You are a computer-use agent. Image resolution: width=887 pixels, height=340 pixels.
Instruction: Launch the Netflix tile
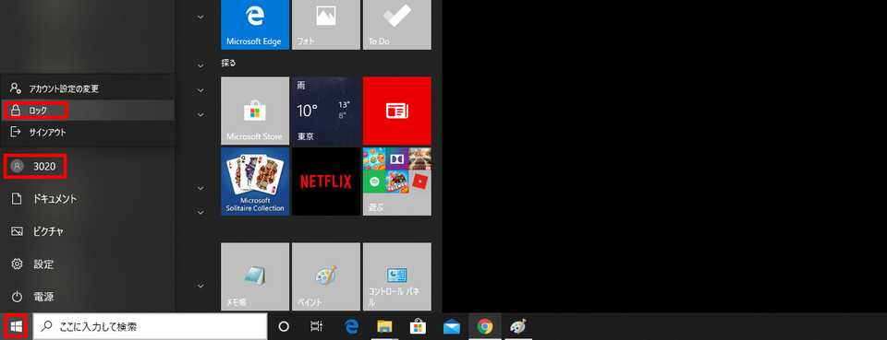coord(326,182)
